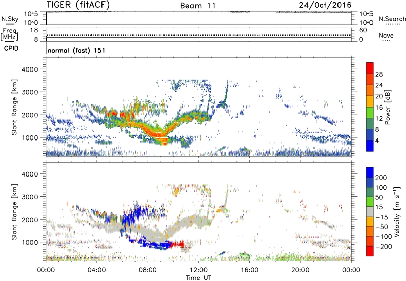Select the 100 value on Velocity colorbar

point(381,188)
